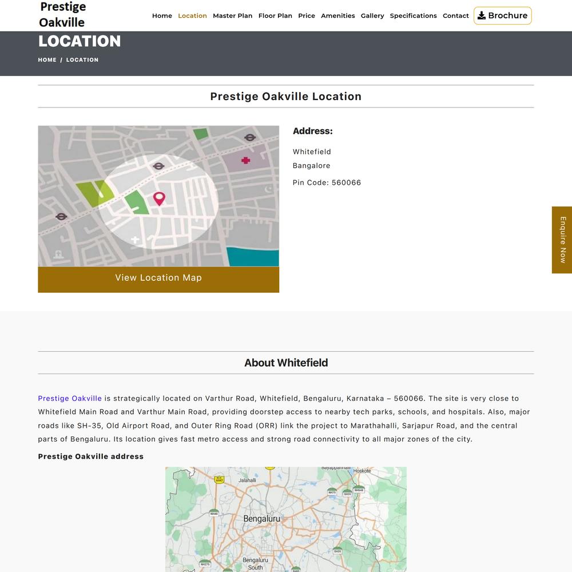Open the Home menu item
This screenshot has width=572, height=572.
162,15
